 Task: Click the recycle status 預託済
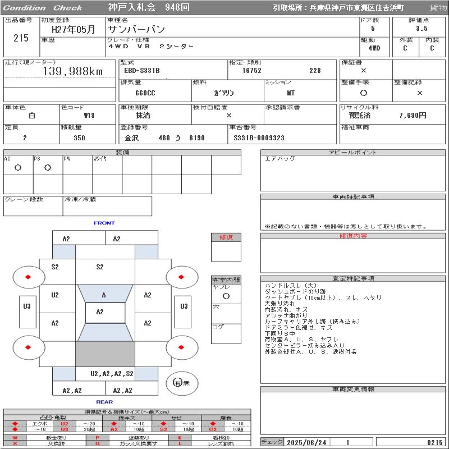pyautogui.click(x=360, y=116)
